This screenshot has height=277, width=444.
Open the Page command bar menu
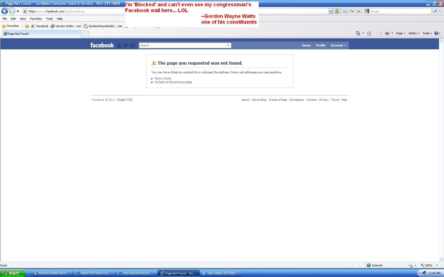pos(401,33)
